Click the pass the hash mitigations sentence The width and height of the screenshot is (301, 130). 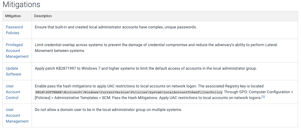tap(149, 86)
